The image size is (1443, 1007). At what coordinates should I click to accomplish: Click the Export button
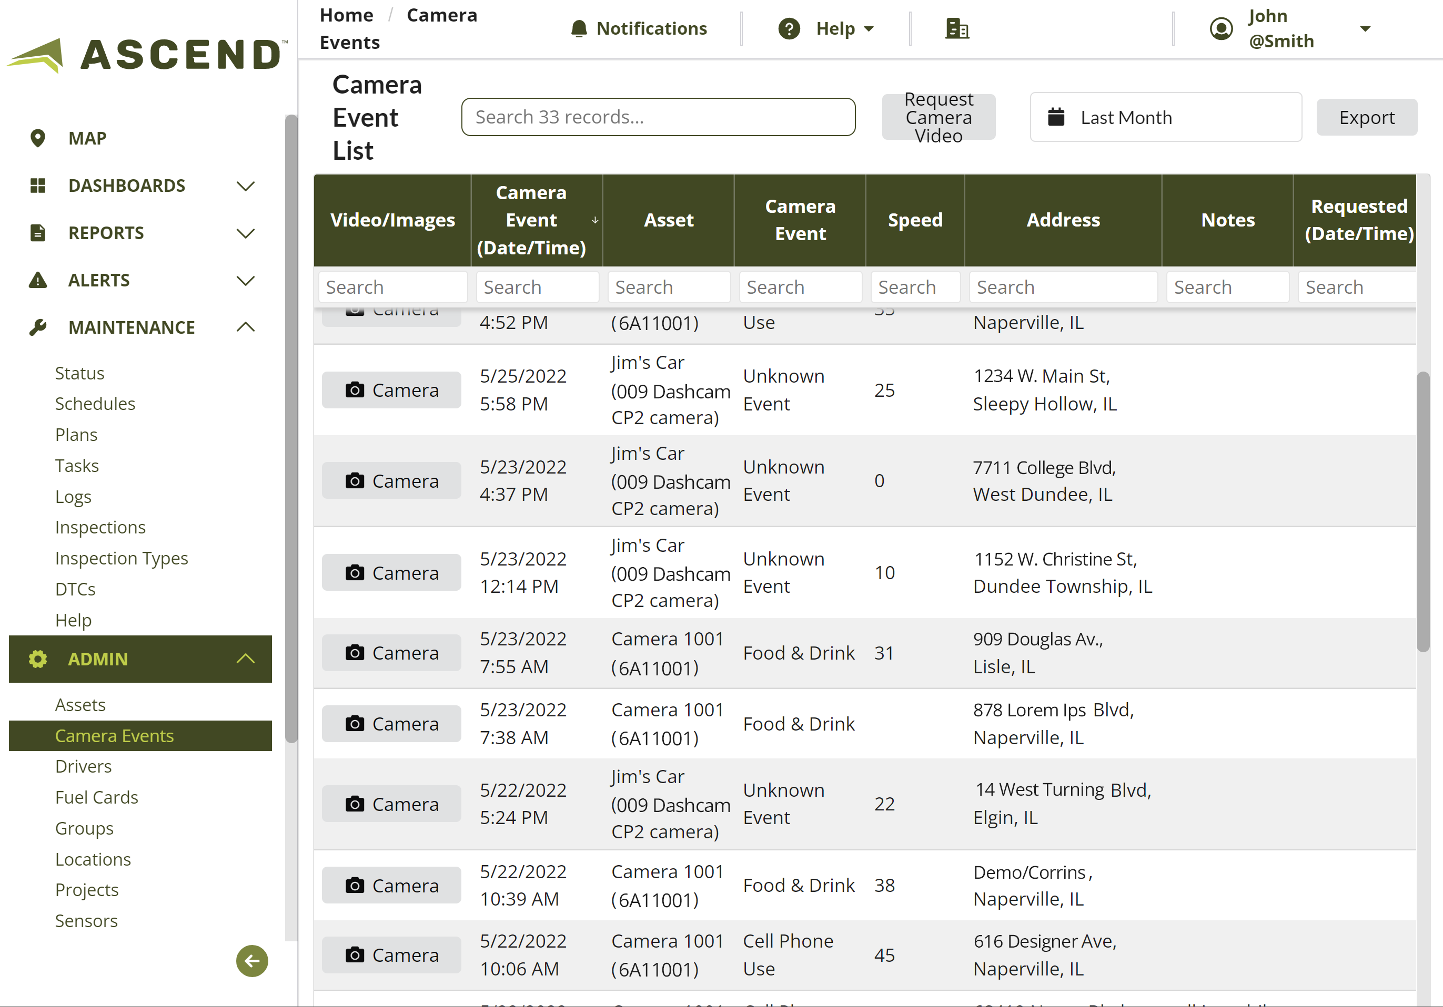[1367, 117]
